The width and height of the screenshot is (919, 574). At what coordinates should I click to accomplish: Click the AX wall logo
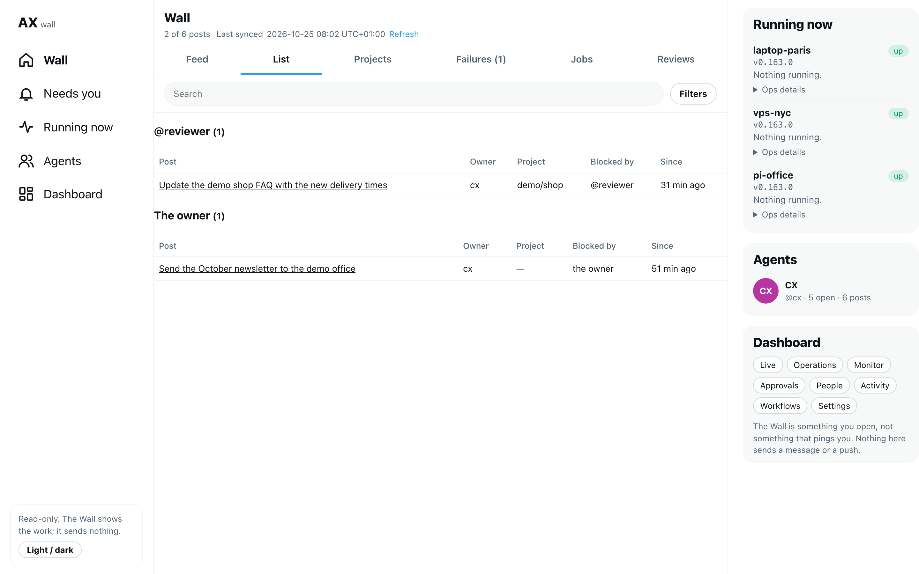37,23
